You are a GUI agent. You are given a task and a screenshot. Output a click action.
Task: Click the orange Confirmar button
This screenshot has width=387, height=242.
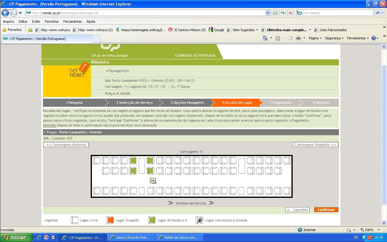pyautogui.click(x=326, y=210)
